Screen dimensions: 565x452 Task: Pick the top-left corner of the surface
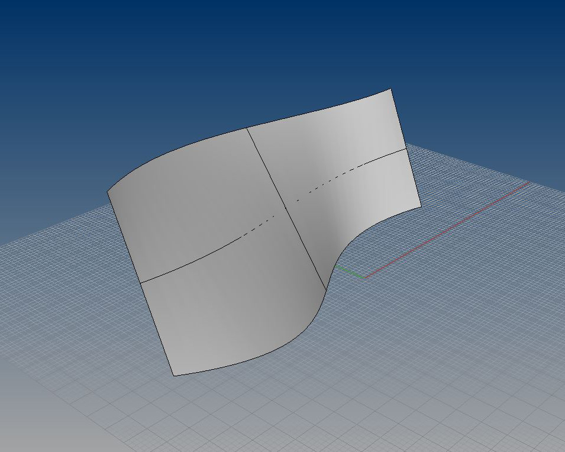pos(108,192)
